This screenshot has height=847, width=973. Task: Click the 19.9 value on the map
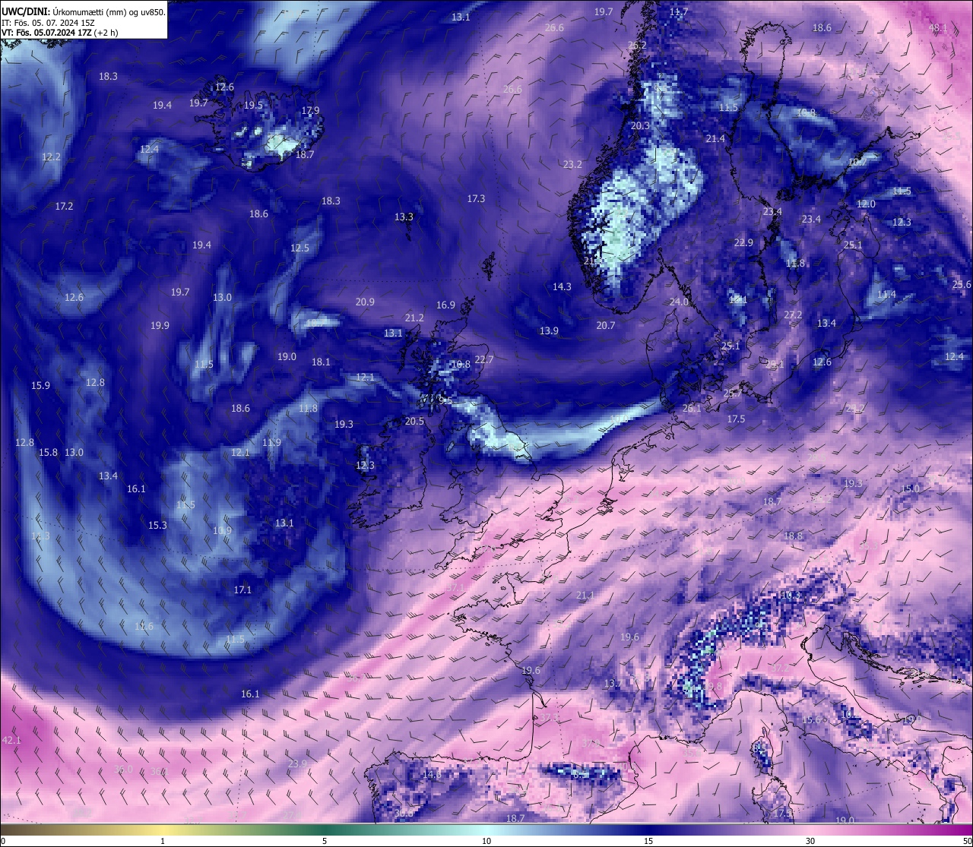[160, 326]
